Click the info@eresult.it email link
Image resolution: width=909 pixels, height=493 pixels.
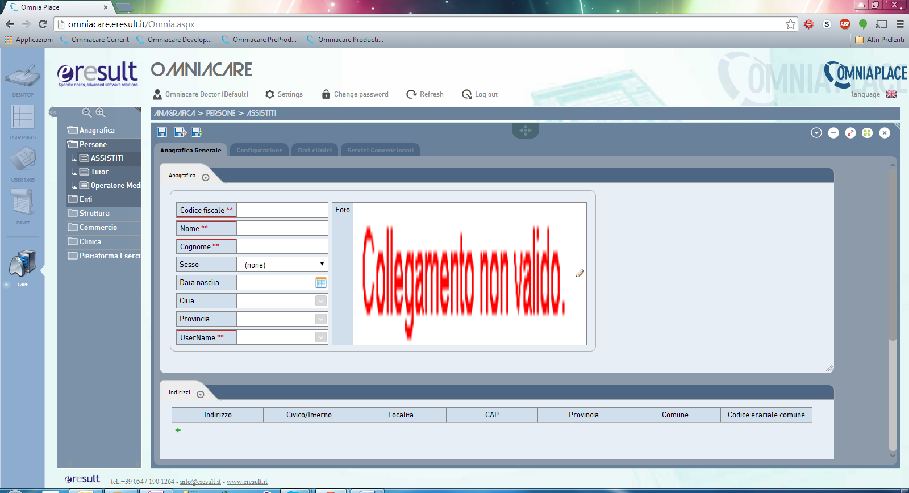pyautogui.click(x=201, y=482)
